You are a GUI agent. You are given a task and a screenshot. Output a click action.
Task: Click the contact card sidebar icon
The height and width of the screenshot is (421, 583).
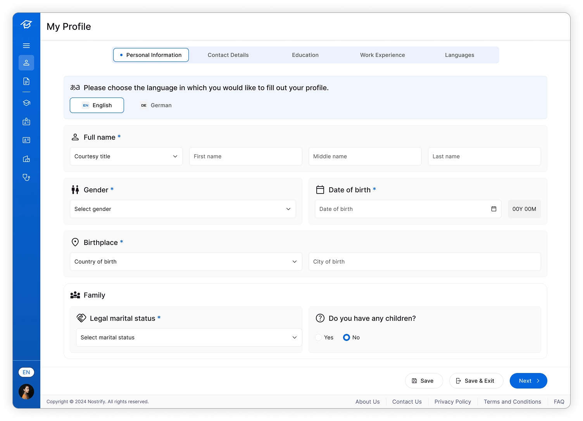tap(26, 140)
